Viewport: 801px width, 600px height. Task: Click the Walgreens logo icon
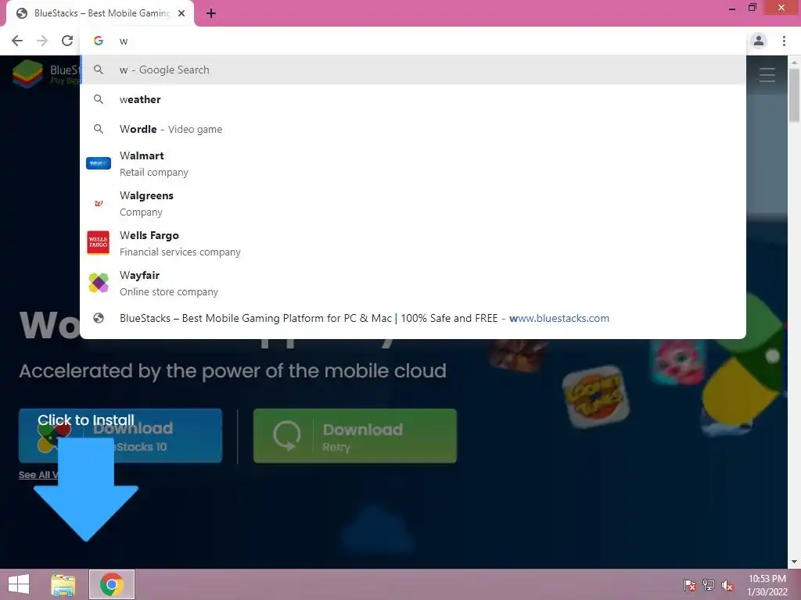coord(99,203)
